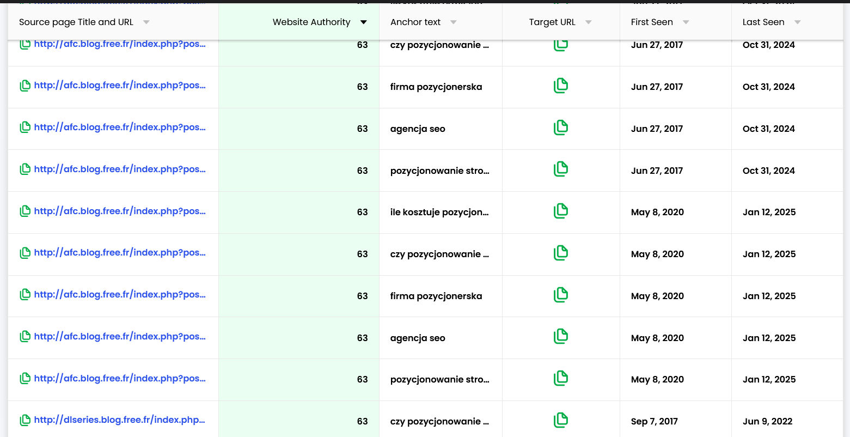
Task: Toggle Website Authority sort arrow
Action: (363, 22)
